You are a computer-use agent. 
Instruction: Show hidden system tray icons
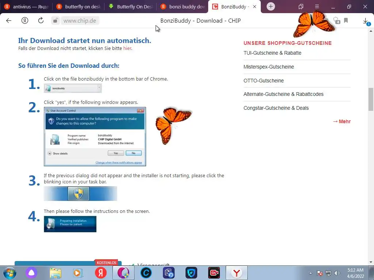pos(310,273)
